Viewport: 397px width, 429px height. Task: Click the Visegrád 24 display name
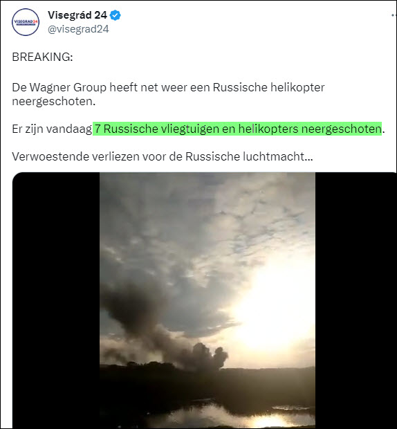77,15
